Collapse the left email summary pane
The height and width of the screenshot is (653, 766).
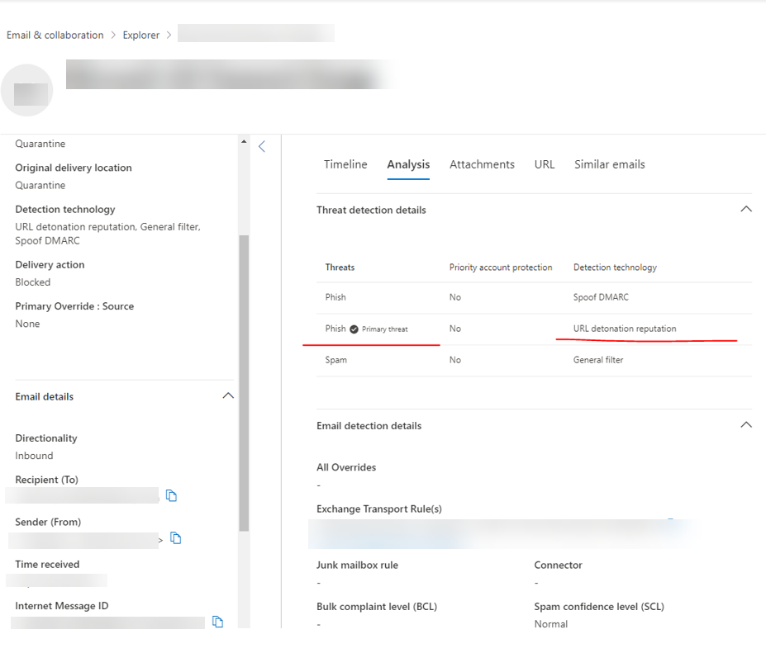click(x=262, y=145)
